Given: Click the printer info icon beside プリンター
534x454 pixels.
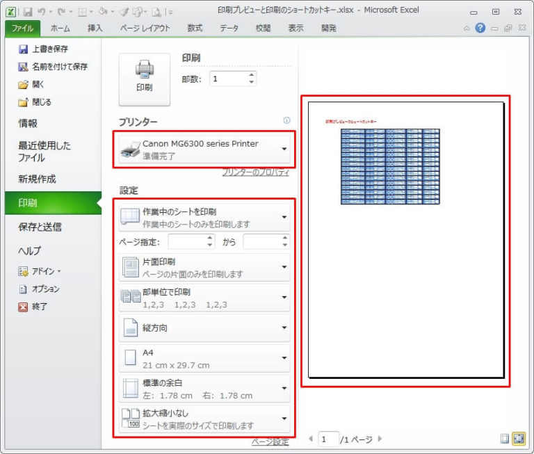Looking at the screenshot, I should pyautogui.click(x=286, y=120).
